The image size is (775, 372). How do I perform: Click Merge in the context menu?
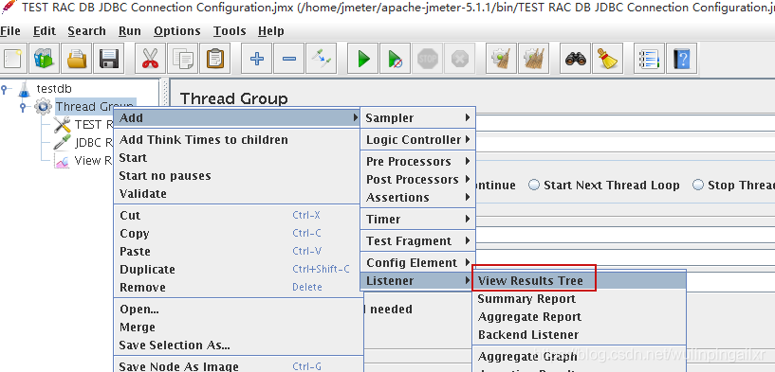click(237, 328)
